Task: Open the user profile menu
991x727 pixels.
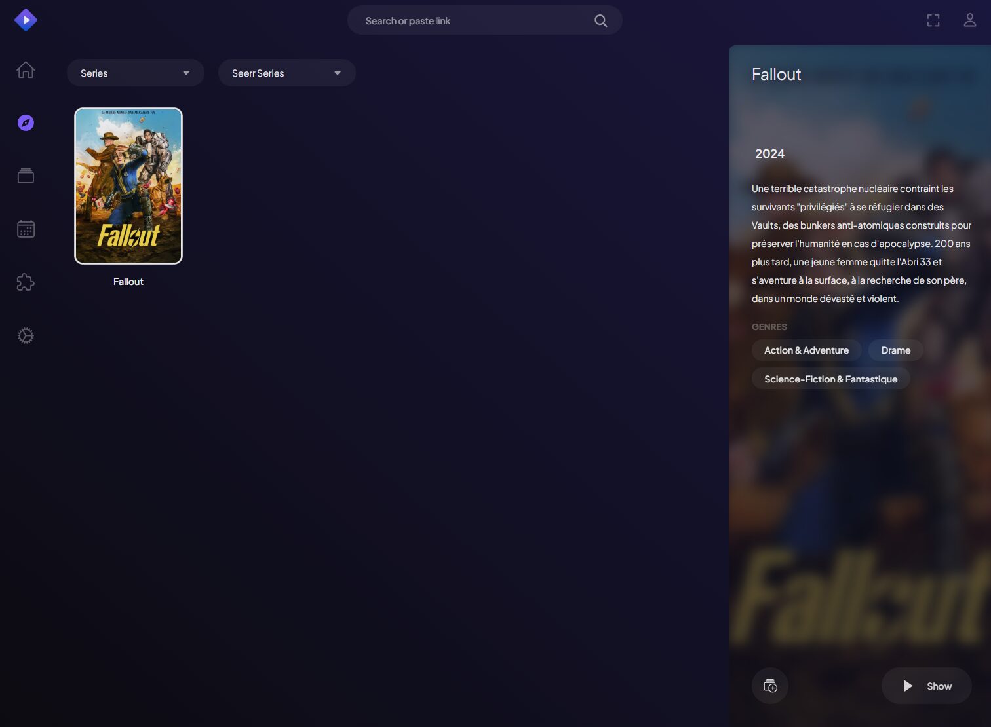Action: [x=969, y=20]
